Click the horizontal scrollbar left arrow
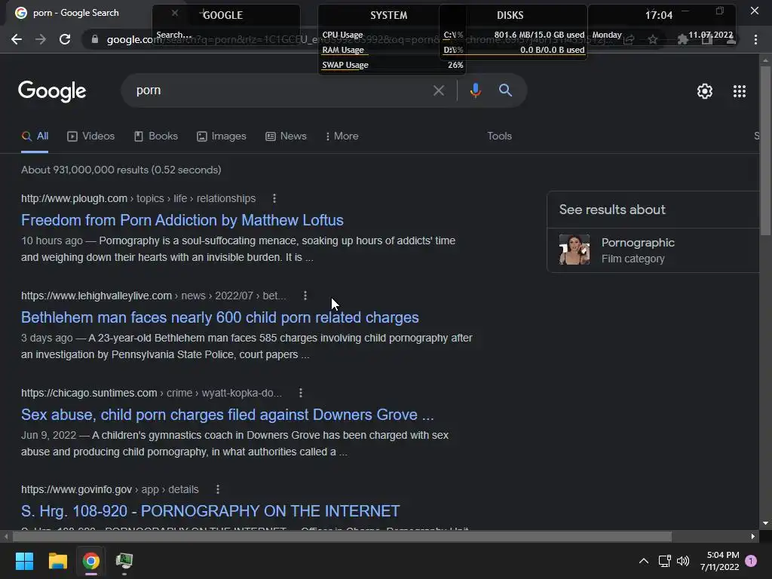Image resolution: width=772 pixels, height=579 pixels. pyautogui.click(x=5, y=536)
